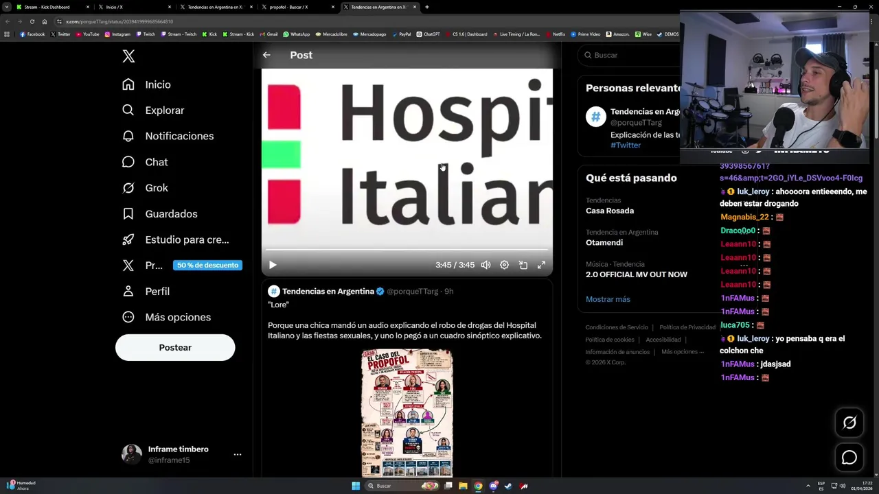The image size is (879, 494).
Task: Open the ESP language selector in tray
Action: pyautogui.click(x=821, y=486)
